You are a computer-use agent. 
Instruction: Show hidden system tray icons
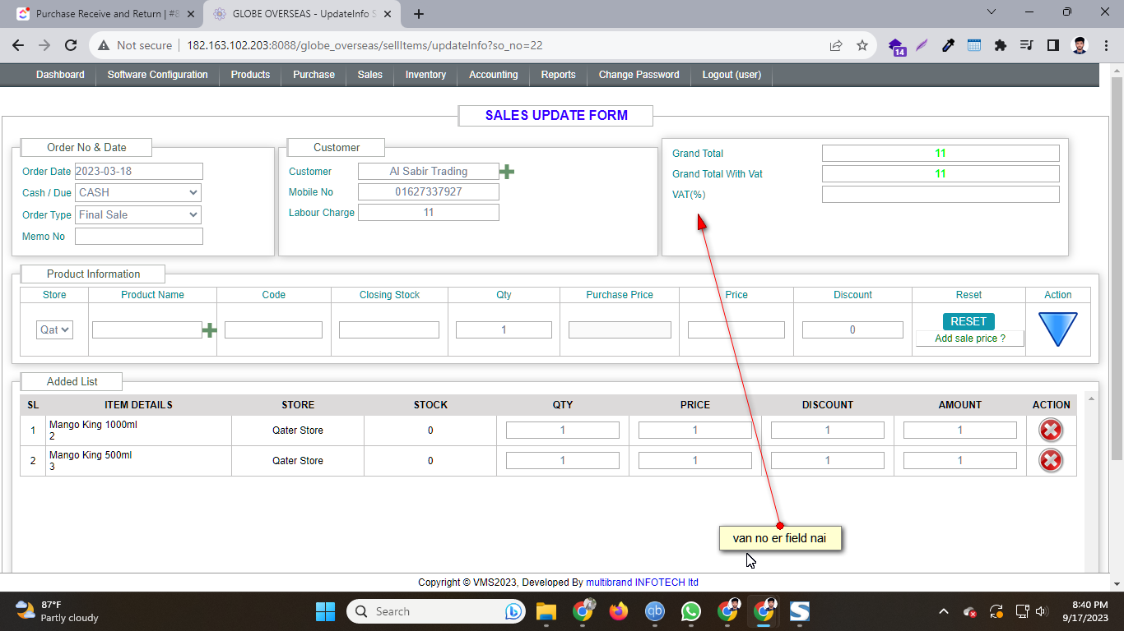pyautogui.click(x=944, y=611)
